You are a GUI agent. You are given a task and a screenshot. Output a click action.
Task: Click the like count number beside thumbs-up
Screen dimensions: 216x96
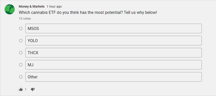[x=26, y=89]
